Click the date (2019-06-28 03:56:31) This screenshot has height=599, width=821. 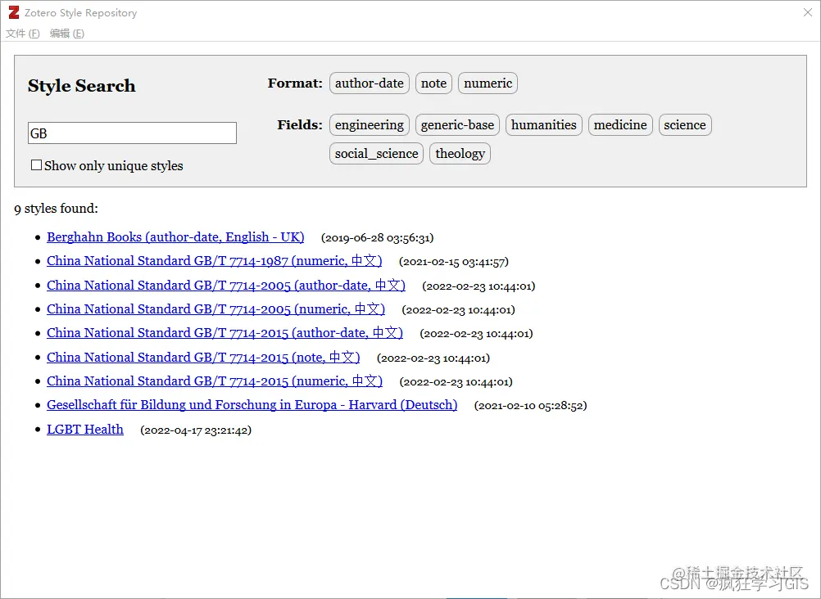[378, 238]
